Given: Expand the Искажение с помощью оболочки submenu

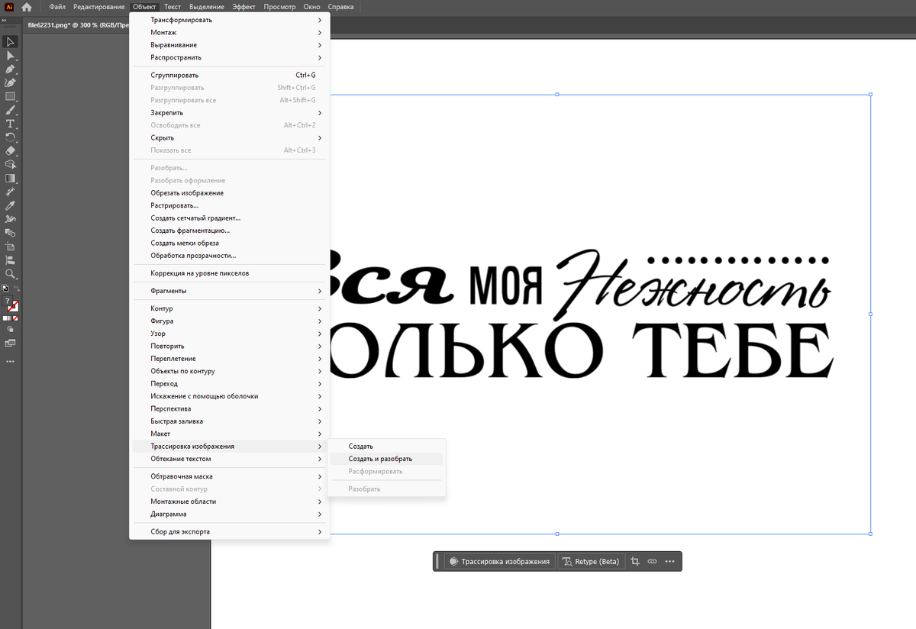Looking at the screenshot, I should click(230, 396).
